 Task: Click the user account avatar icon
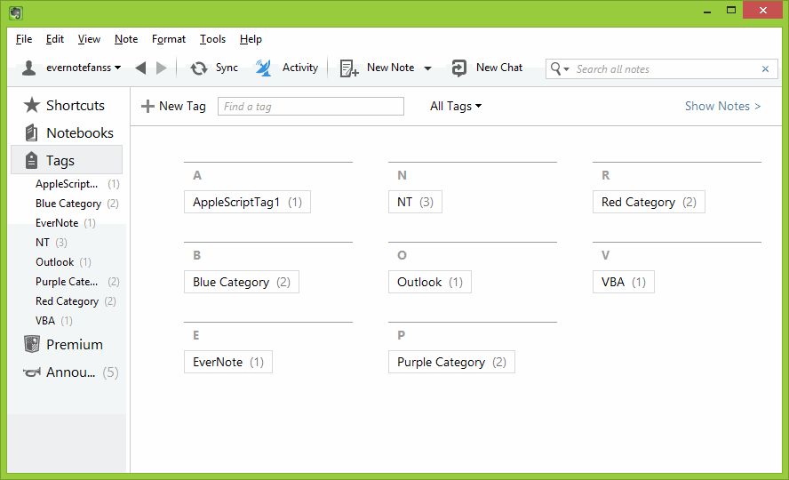coord(29,68)
